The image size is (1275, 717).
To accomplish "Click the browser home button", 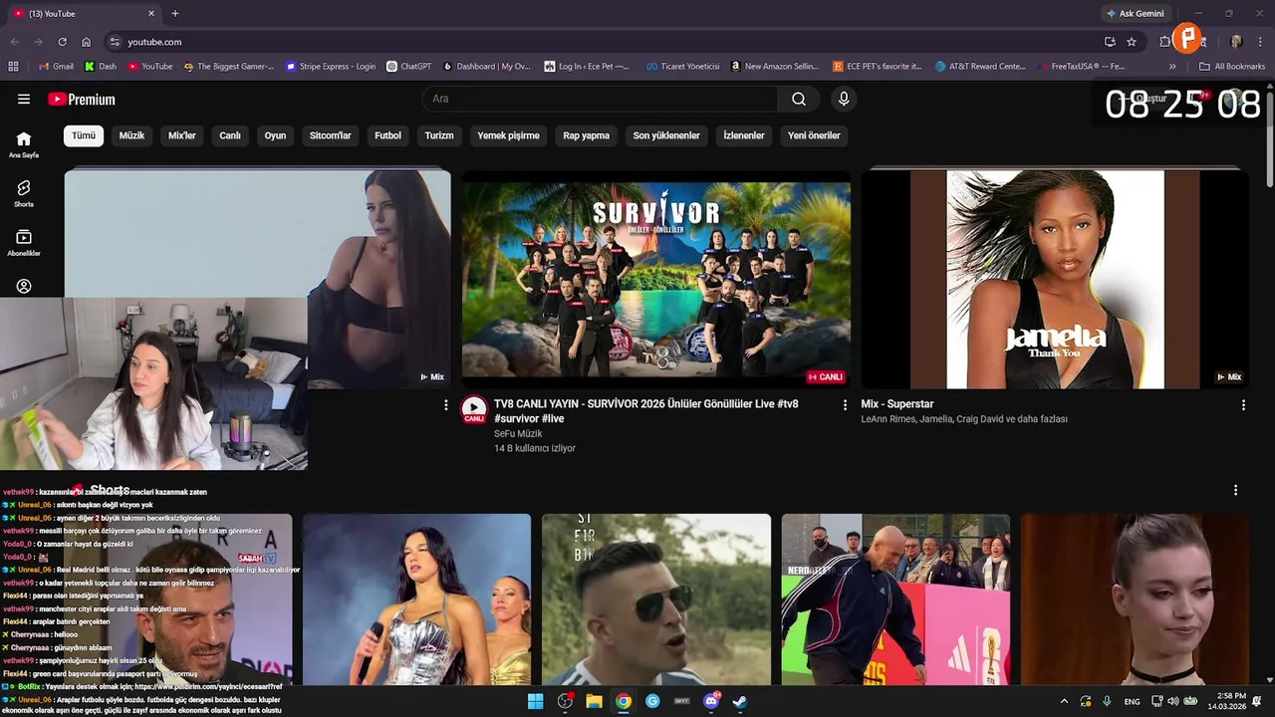I will tap(86, 42).
